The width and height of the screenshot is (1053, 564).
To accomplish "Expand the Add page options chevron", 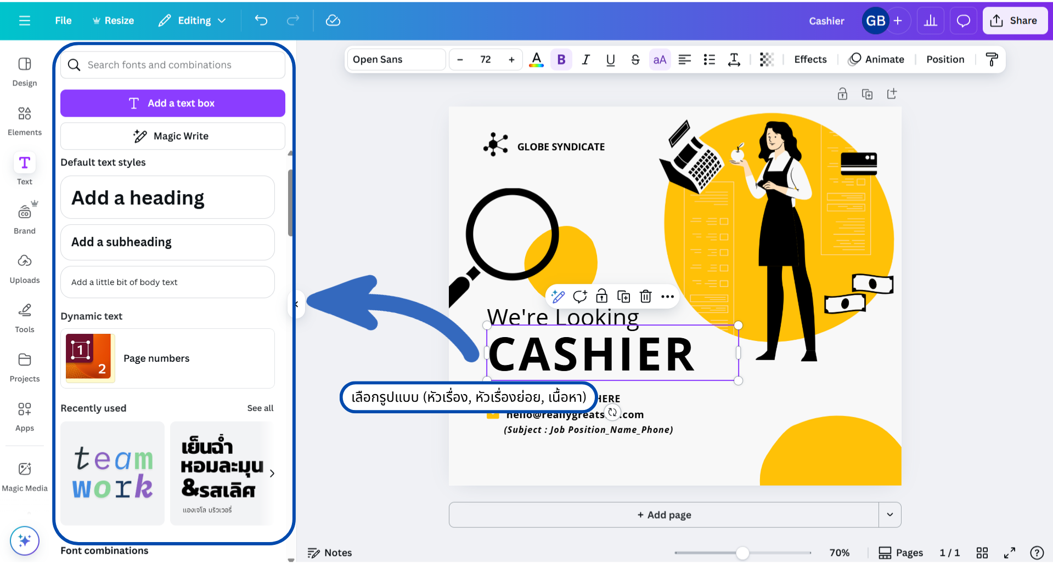I will point(889,515).
